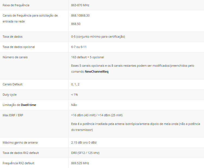The image size is (204, 168).
Task: Click the 'Canais de frequência para solicitação' label
Action: click(30, 15)
